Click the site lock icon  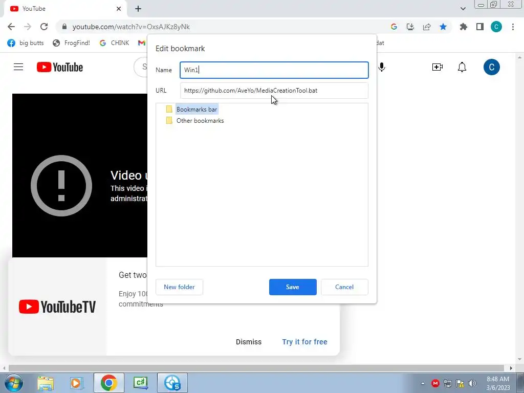tap(64, 27)
